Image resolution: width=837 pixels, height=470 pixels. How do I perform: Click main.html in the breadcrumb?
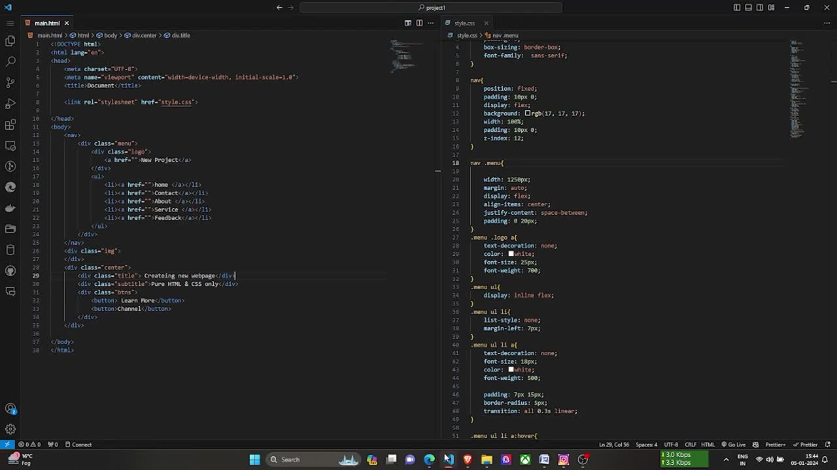50,35
